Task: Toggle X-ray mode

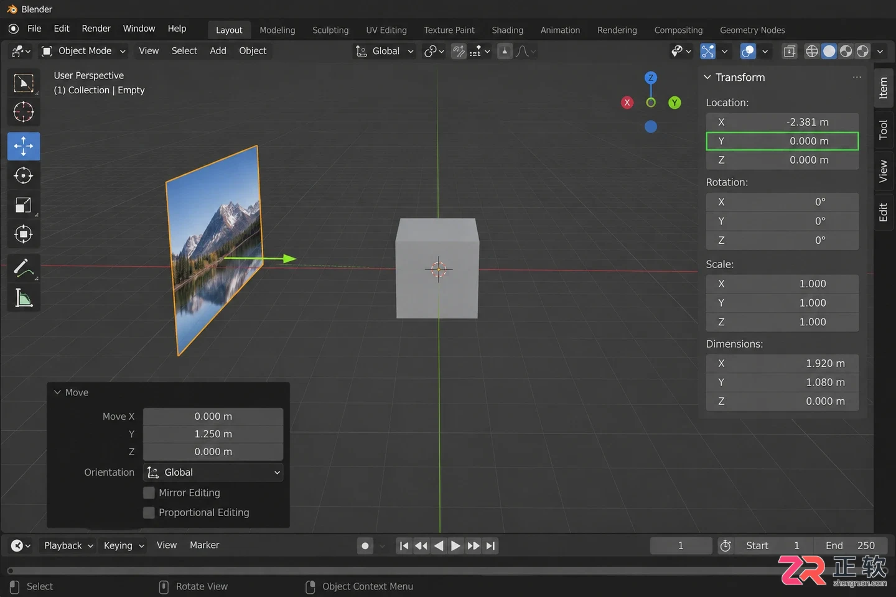Action: point(790,51)
